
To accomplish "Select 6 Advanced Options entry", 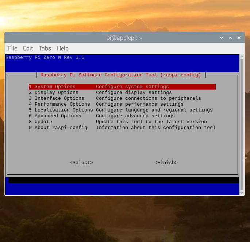I will (122, 116).
